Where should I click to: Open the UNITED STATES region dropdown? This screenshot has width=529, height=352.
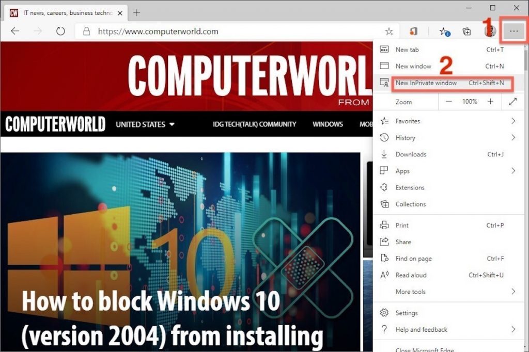(145, 124)
